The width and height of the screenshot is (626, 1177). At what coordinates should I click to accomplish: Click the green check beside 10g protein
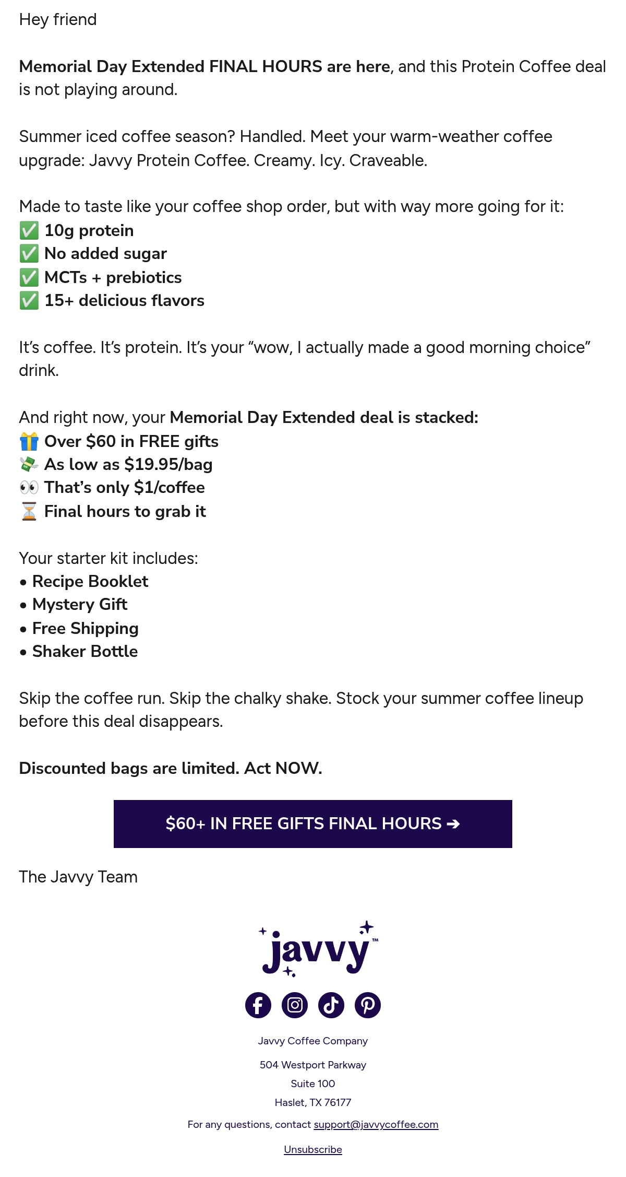tap(29, 230)
